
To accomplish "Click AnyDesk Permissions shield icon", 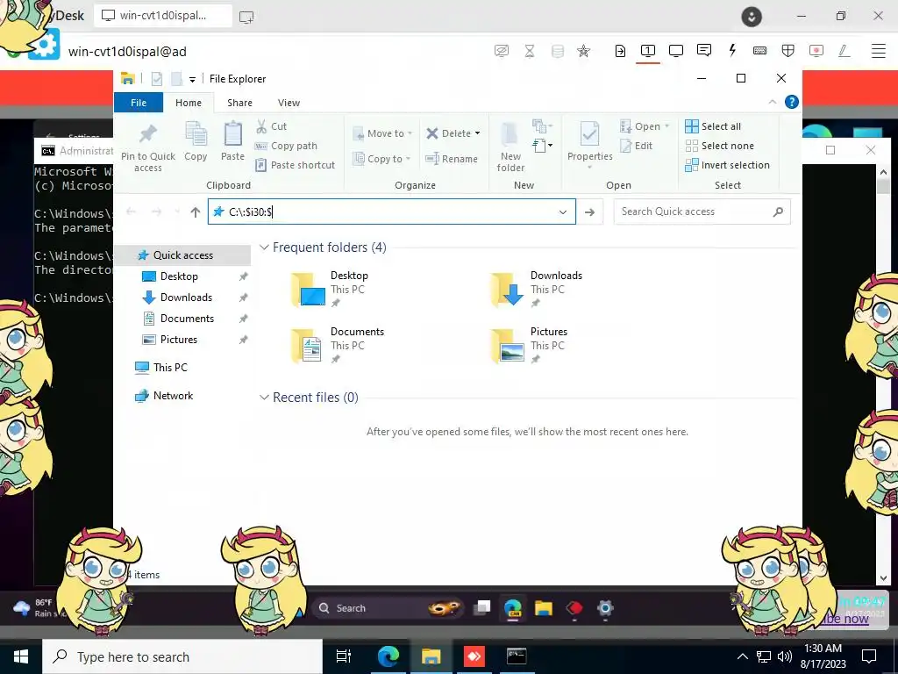I will [x=788, y=50].
